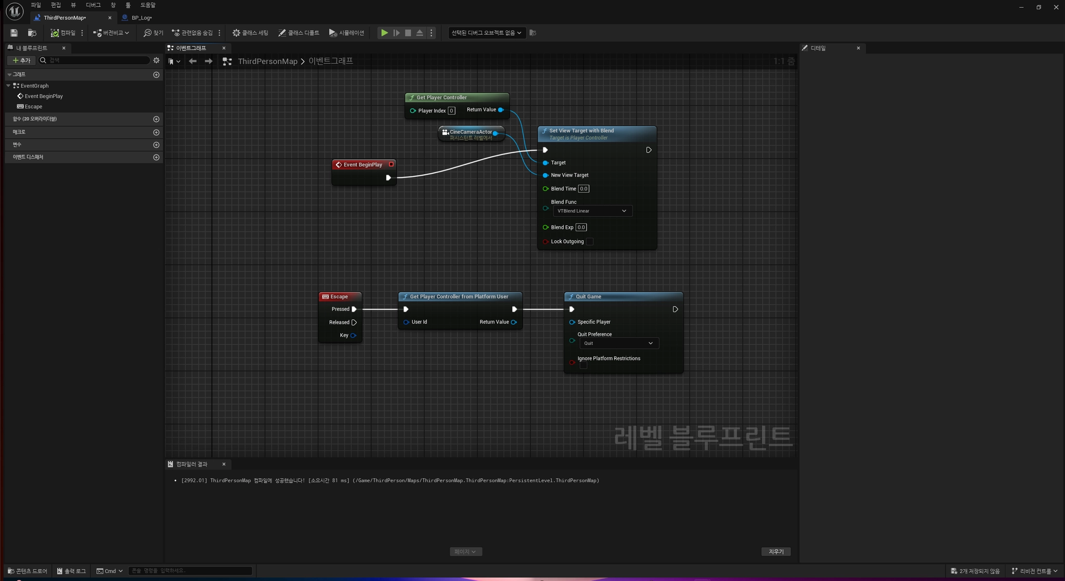Screen dimensions: 1065x581
Task: Enable Ignore Platform Restrictions checkbox
Action: 583,366
